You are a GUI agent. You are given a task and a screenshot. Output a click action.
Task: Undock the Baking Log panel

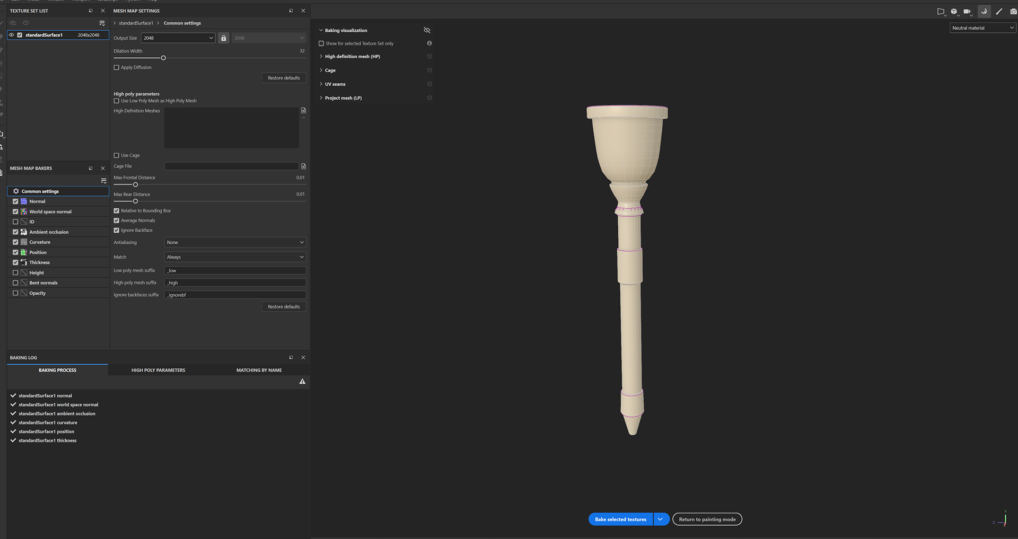point(291,357)
